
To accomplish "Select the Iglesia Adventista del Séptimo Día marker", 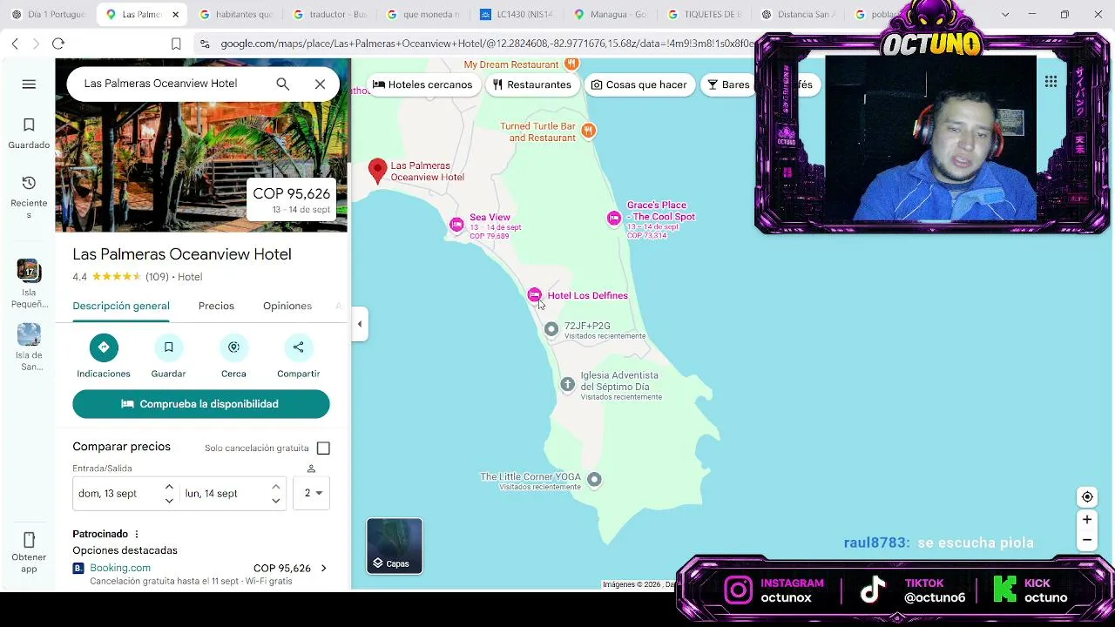I will 568,384.
